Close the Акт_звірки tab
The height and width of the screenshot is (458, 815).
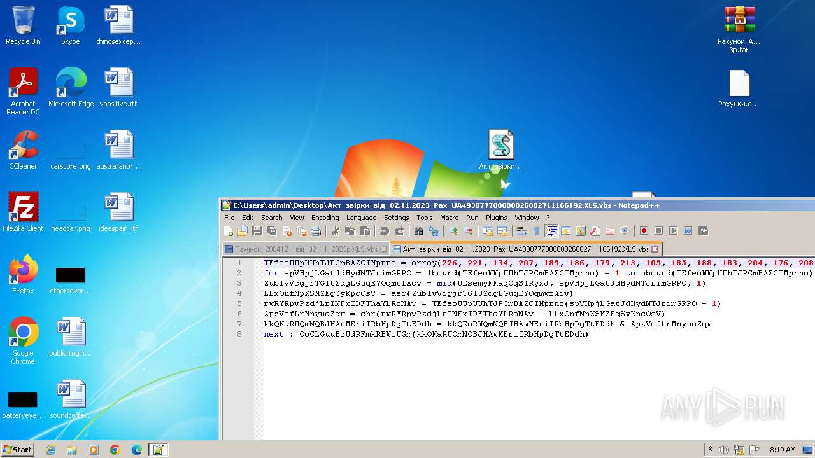(x=655, y=249)
